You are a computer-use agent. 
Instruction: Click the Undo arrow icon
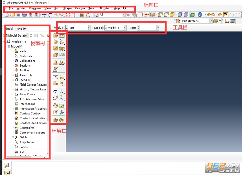(x=232, y=15)
